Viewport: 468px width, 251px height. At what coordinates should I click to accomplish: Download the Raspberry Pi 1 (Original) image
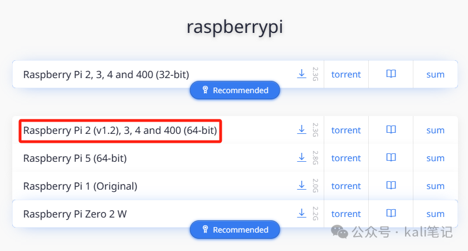[x=302, y=186]
